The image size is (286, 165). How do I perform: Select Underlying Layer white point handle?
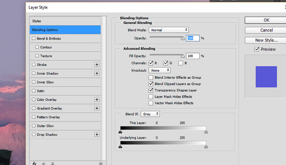pos(206,147)
